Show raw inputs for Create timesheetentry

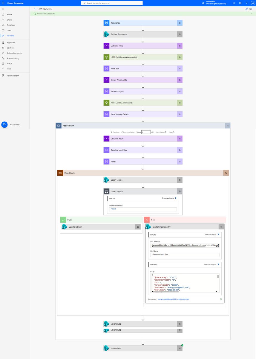[x=212, y=235]
